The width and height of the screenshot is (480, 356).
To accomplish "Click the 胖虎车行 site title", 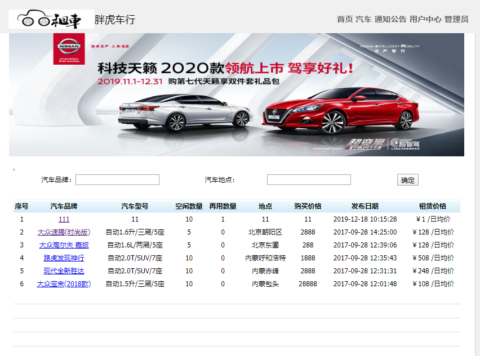I will pos(115,20).
